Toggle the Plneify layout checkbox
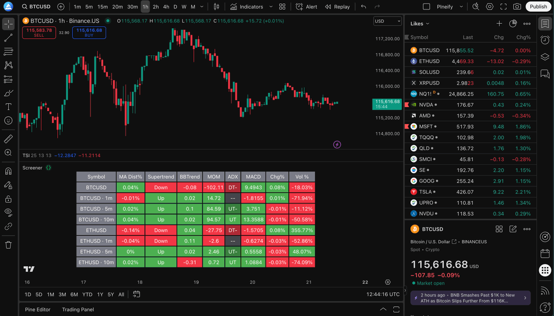 pyautogui.click(x=427, y=6)
